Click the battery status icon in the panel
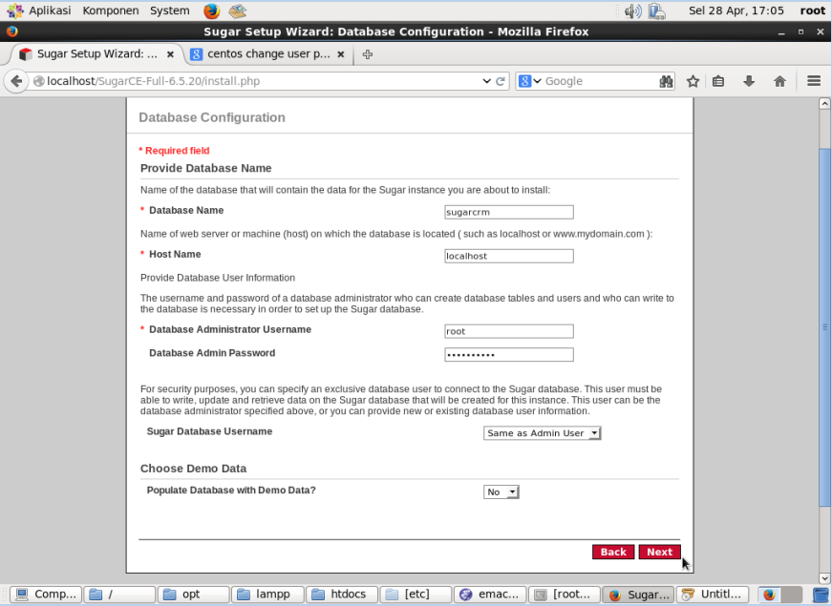Image resolution: width=832 pixels, height=606 pixels. 654,10
